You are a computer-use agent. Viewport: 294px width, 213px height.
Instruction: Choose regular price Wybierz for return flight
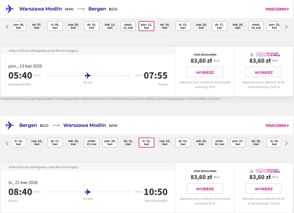pyautogui.click(x=205, y=189)
